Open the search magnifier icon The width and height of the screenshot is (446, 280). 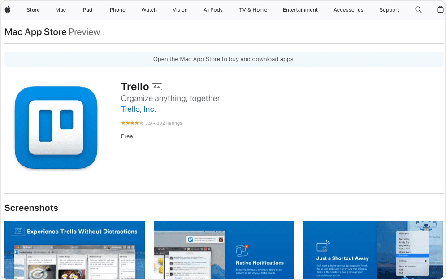point(418,10)
